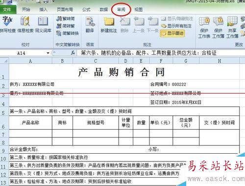Select column E header
Screen dimensions: 245x186
pyautogui.click(x=141, y=61)
